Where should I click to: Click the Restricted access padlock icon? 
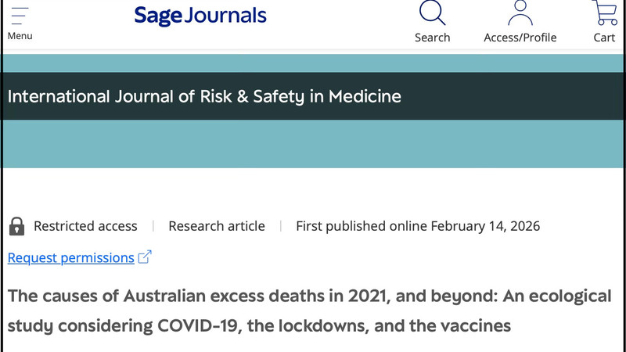16,226
